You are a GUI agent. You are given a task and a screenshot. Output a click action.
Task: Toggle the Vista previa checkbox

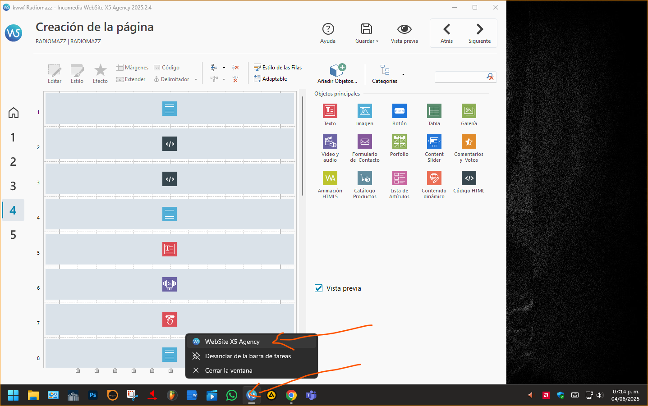click(318, 288)
